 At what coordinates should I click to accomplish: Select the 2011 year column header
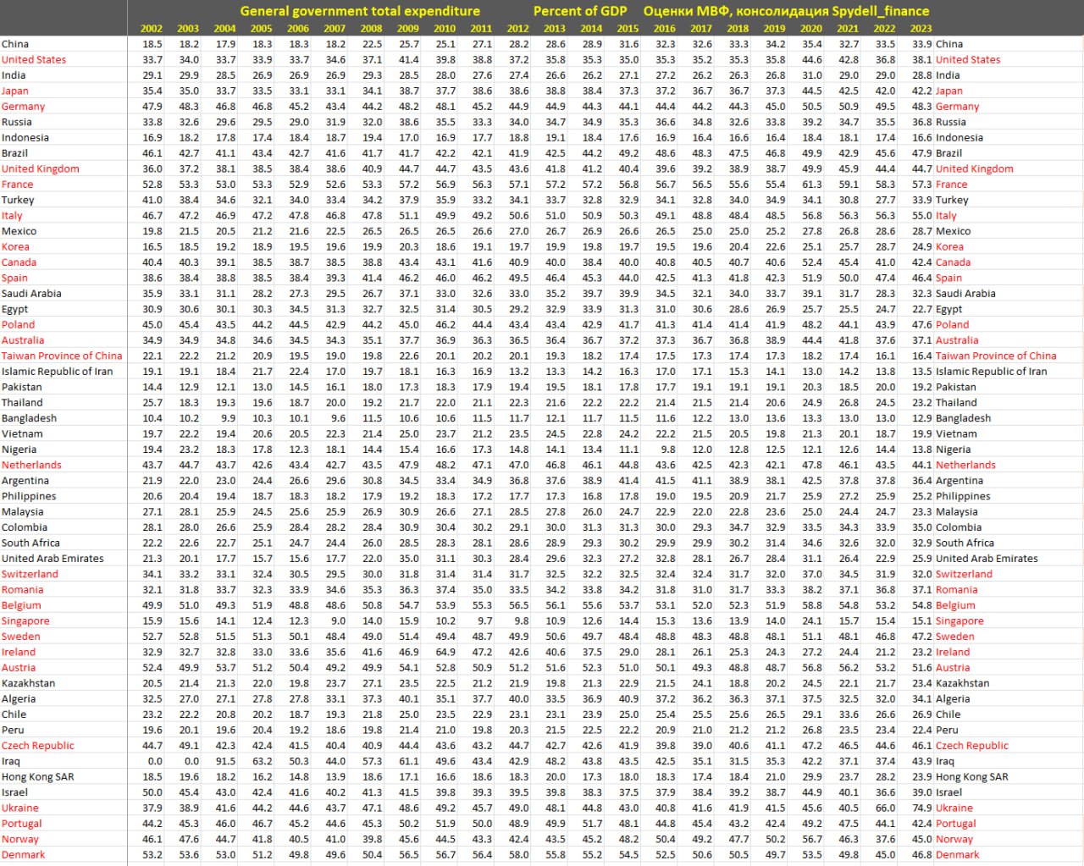point(481,29)
